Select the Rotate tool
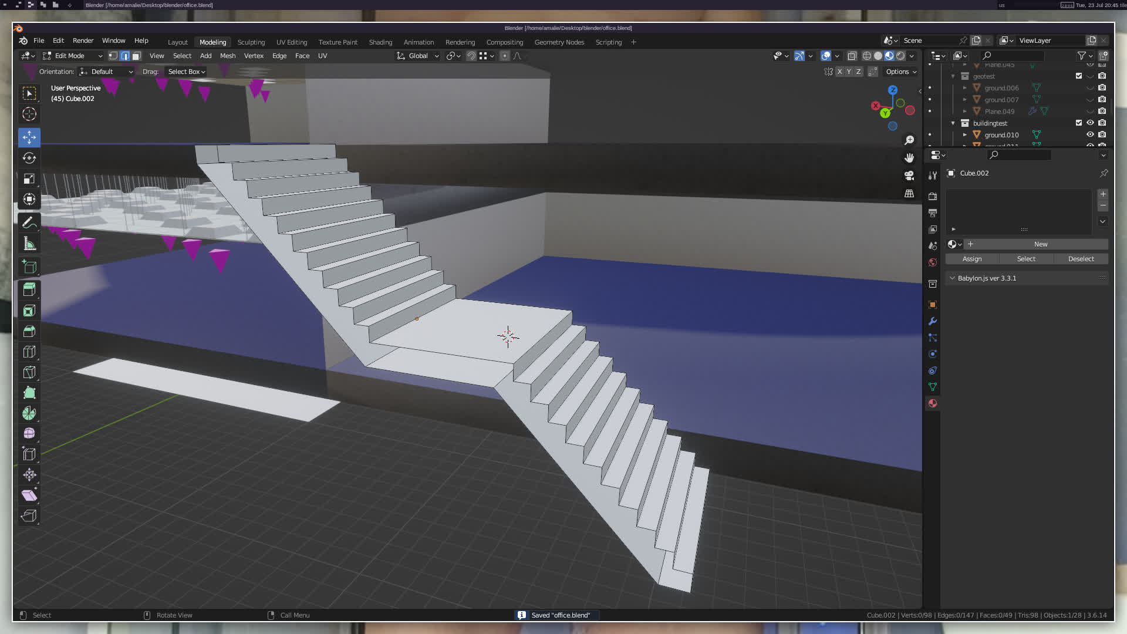 (x=29, y=158)
